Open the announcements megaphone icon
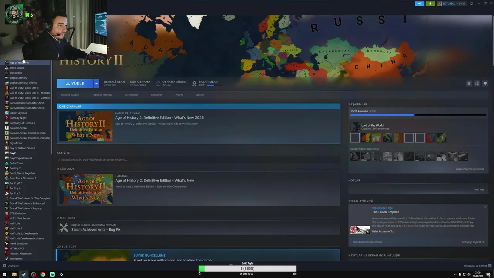The width and height of the screenshot is (494, 278). [x=420, y=3]
